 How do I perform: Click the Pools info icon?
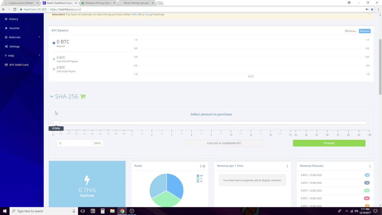(x=201, y=166)
